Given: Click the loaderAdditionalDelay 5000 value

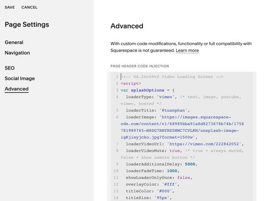Looking at the screenshot, I should point(190,164).
